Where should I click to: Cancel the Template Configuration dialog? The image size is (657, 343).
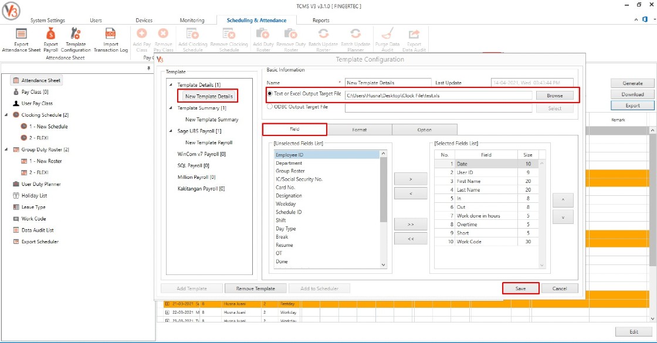[560, 288]
